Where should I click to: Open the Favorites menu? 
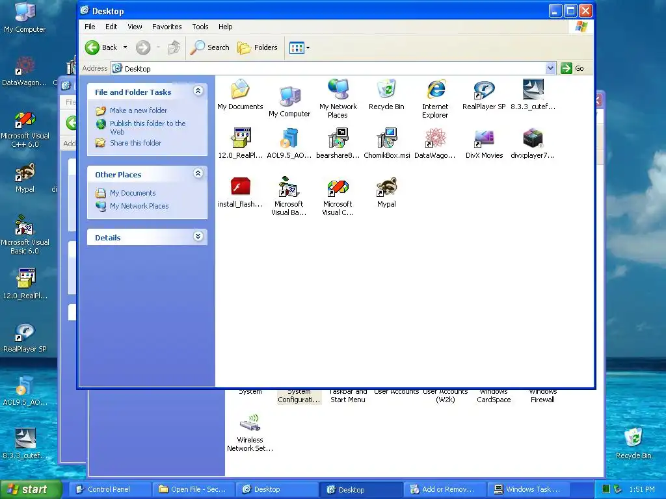pos(167,27)
